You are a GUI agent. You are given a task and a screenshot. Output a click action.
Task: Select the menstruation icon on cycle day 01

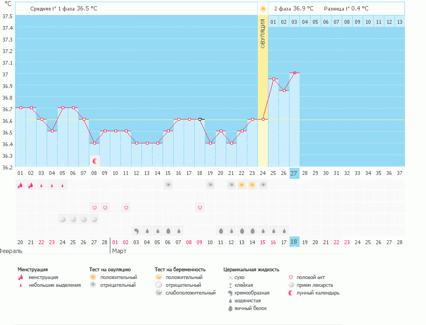coord(20,185)
